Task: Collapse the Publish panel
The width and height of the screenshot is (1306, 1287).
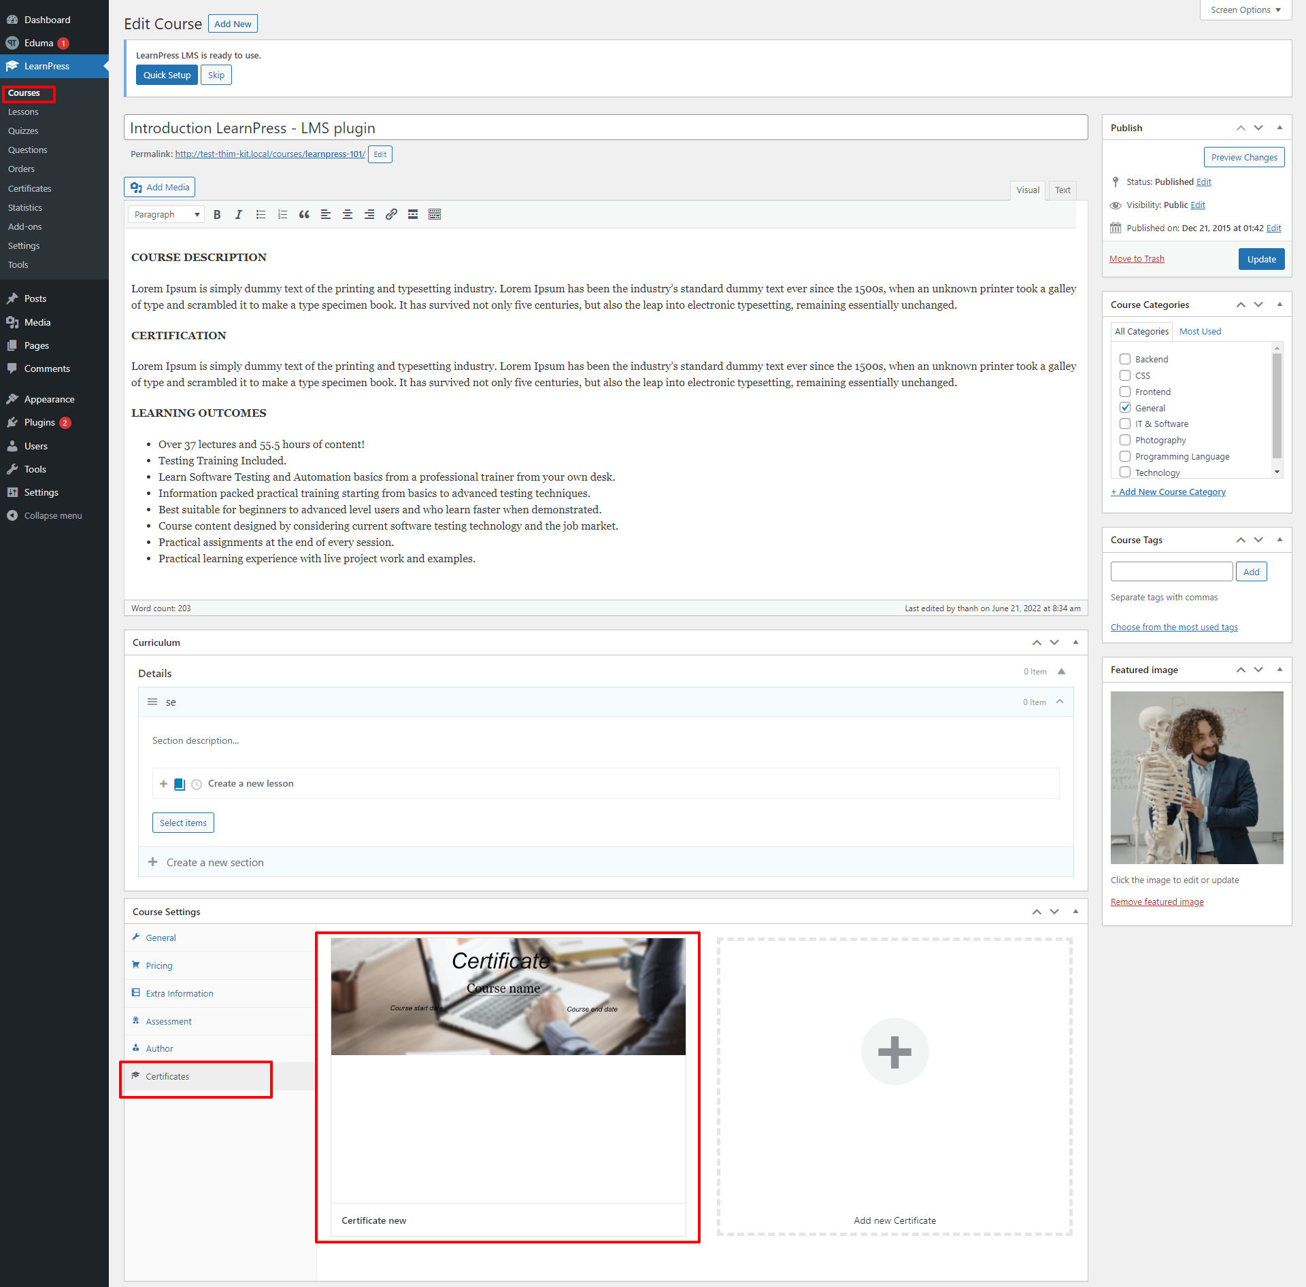Action: [1279, 128]
